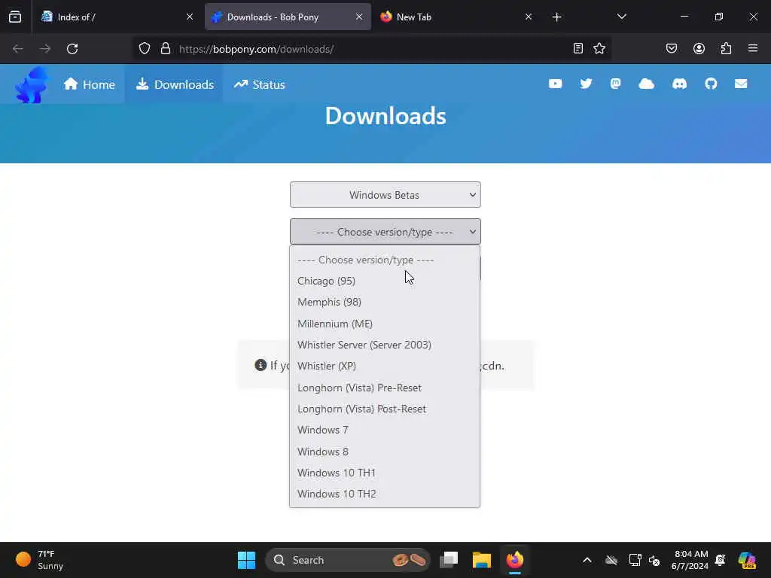Go back with the browser back arrow
This screenshot has height=578, width=771.
(18, 49)
